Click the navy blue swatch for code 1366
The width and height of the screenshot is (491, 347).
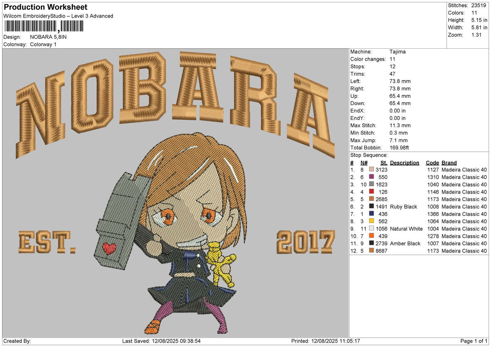(371, 214)
